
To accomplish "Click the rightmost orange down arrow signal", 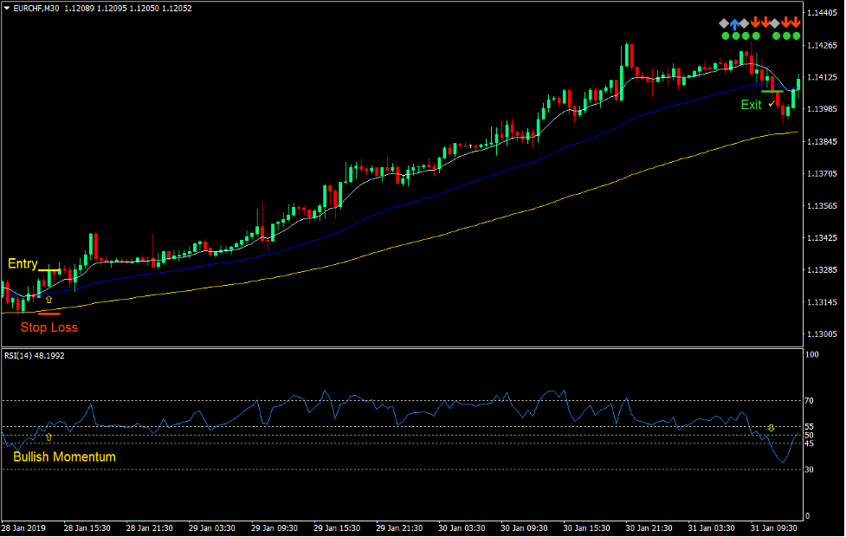I will click(x=796, y=23).
